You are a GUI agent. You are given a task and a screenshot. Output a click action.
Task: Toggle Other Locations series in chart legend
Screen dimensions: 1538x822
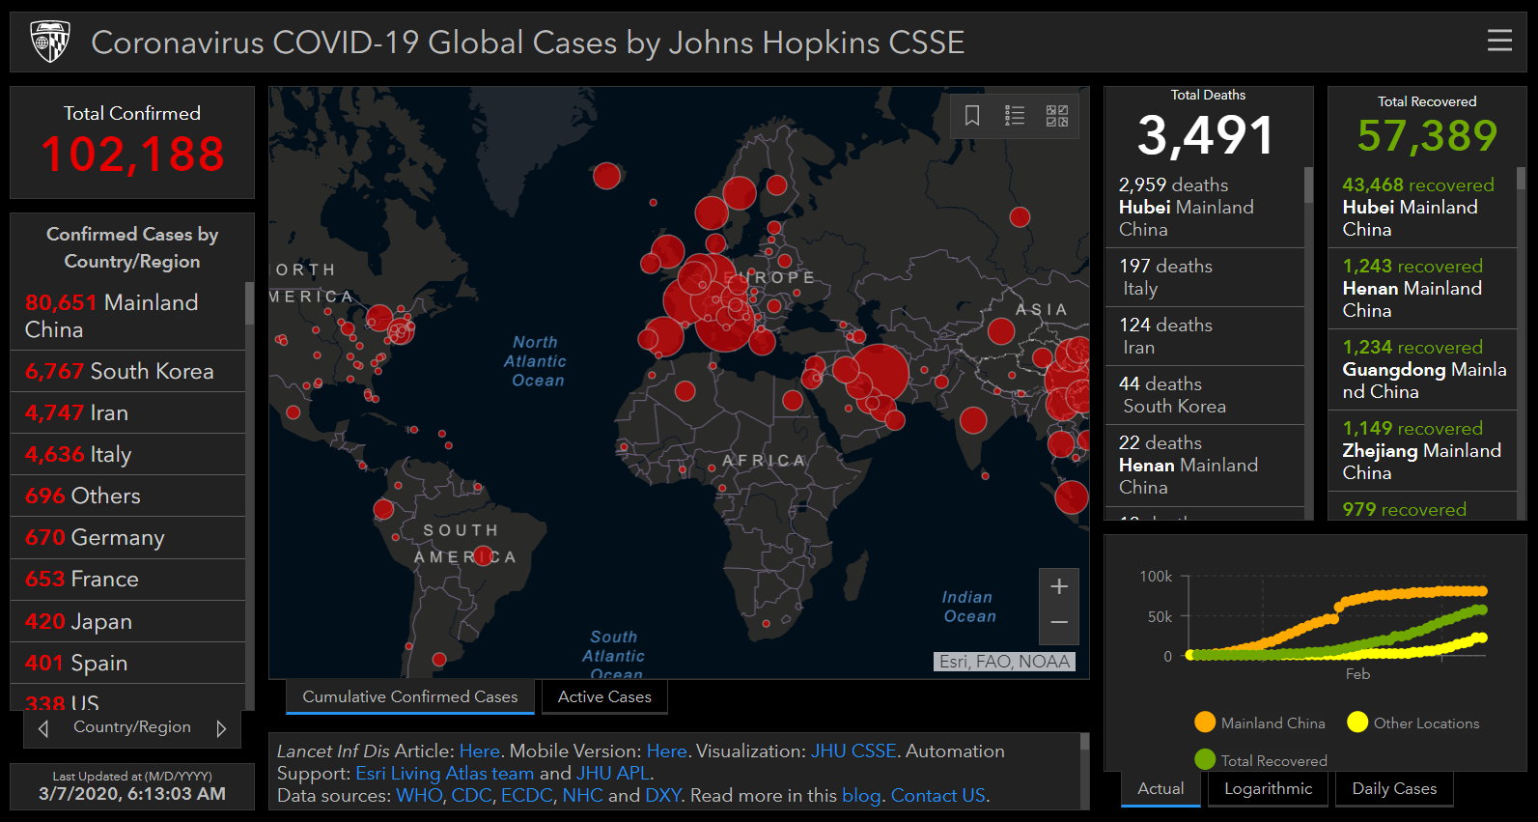(x=1413, y=723)
